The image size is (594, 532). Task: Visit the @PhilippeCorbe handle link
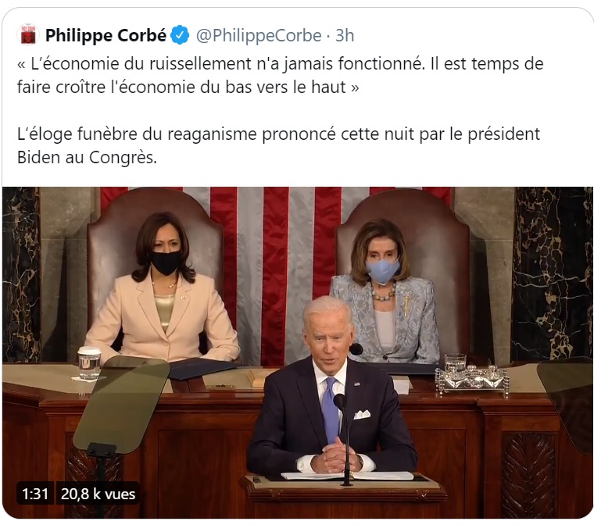[x=259, y=36]
